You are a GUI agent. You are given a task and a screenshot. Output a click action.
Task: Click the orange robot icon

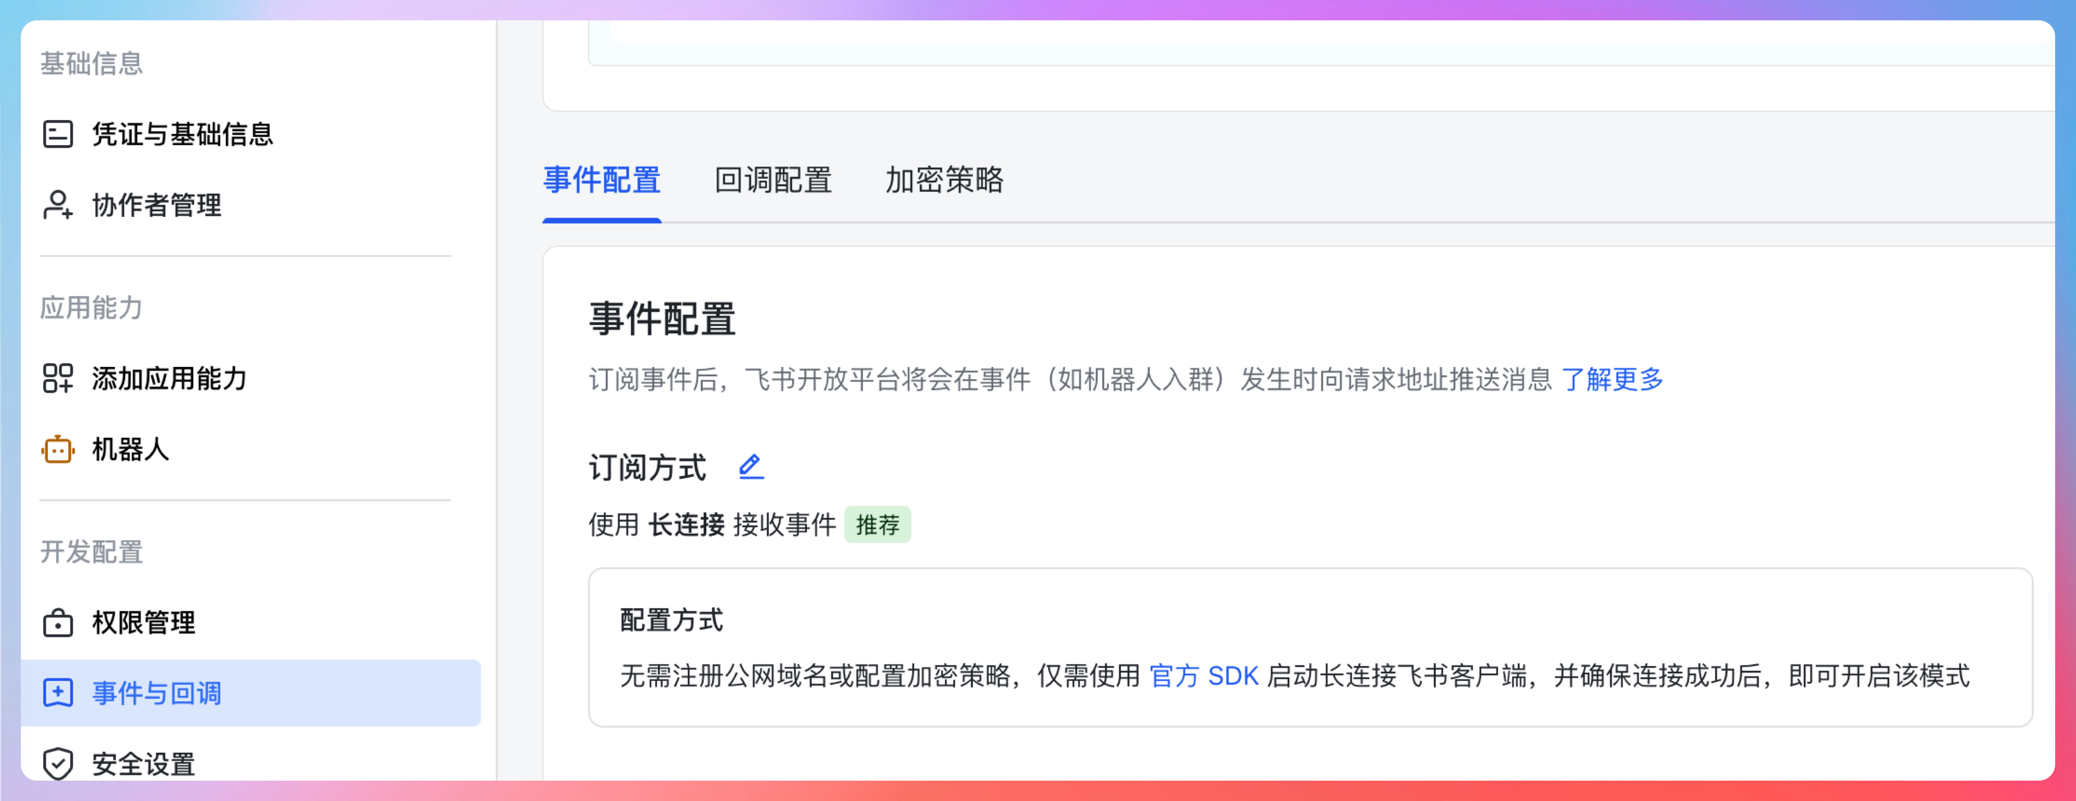pyautogui.click(x=57, y=449)
